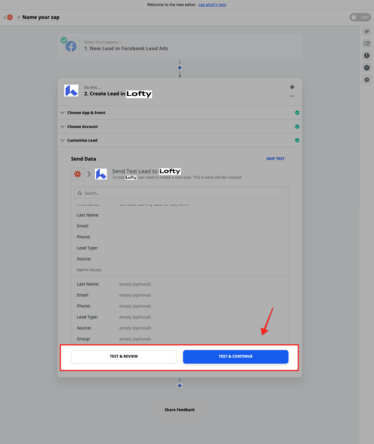Screen dimensions: 374x444
Task: Click the help question mark icon
Action: click(x=292, y=87)
